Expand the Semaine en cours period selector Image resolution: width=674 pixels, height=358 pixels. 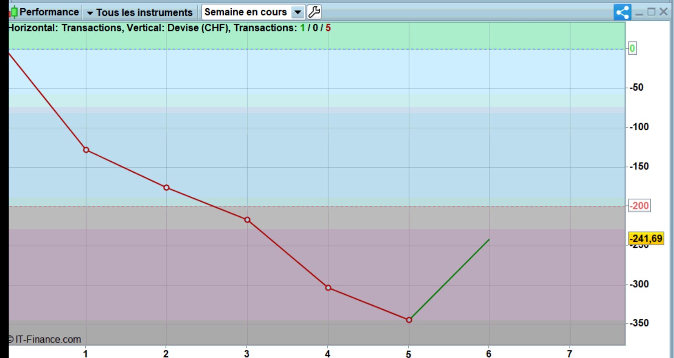(x=253, y=12)
